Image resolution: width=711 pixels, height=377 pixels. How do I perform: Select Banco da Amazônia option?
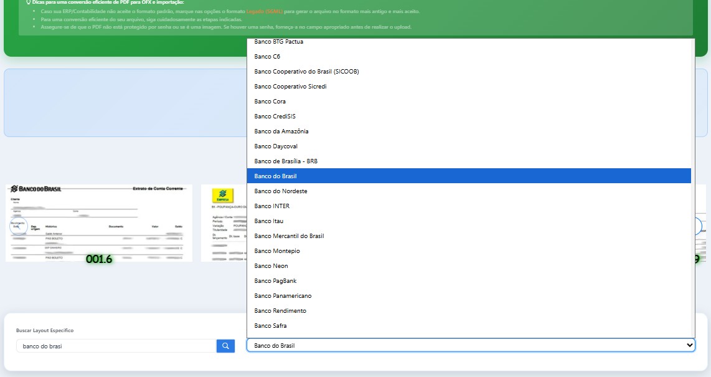pyautogui.click(x=469, y=131)
